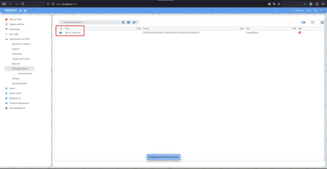Image resolution: width=327 pixels, height=169 pixels.
Task: Open Кнопки ботів submenu item
Action: (25, 73)
